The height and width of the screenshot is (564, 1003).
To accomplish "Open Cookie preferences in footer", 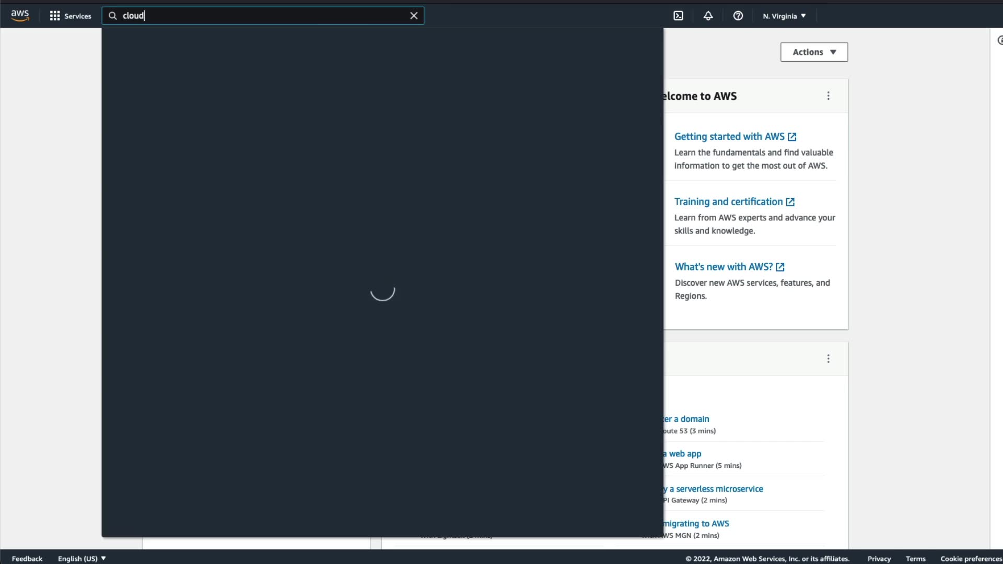I will [971, 558].
